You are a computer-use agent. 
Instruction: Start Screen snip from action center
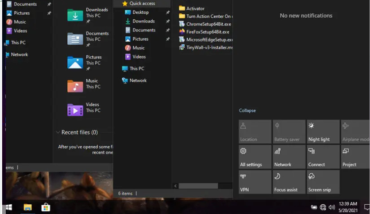(323, 182)
